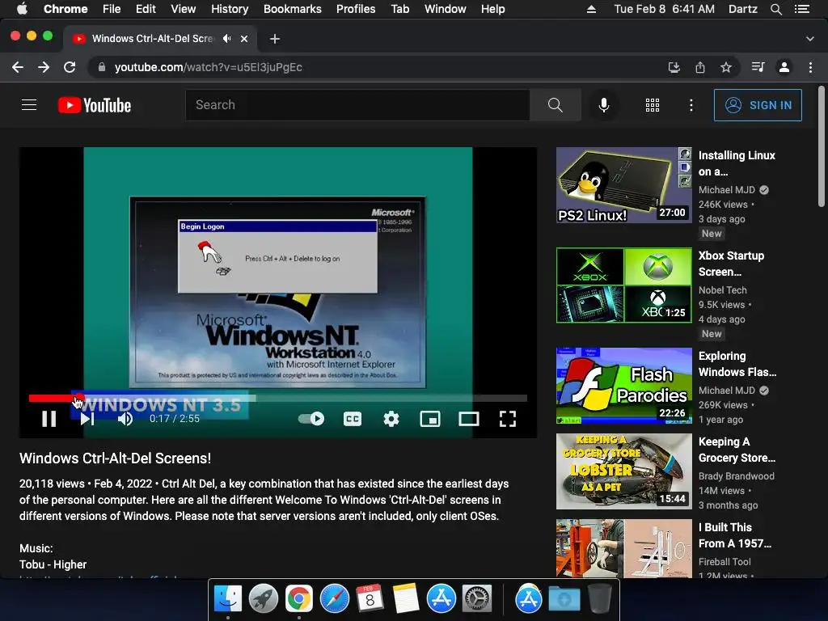The image size is (828, 621).
Task: Start voice search with microphone icon
Action: (x=604, y=105)
